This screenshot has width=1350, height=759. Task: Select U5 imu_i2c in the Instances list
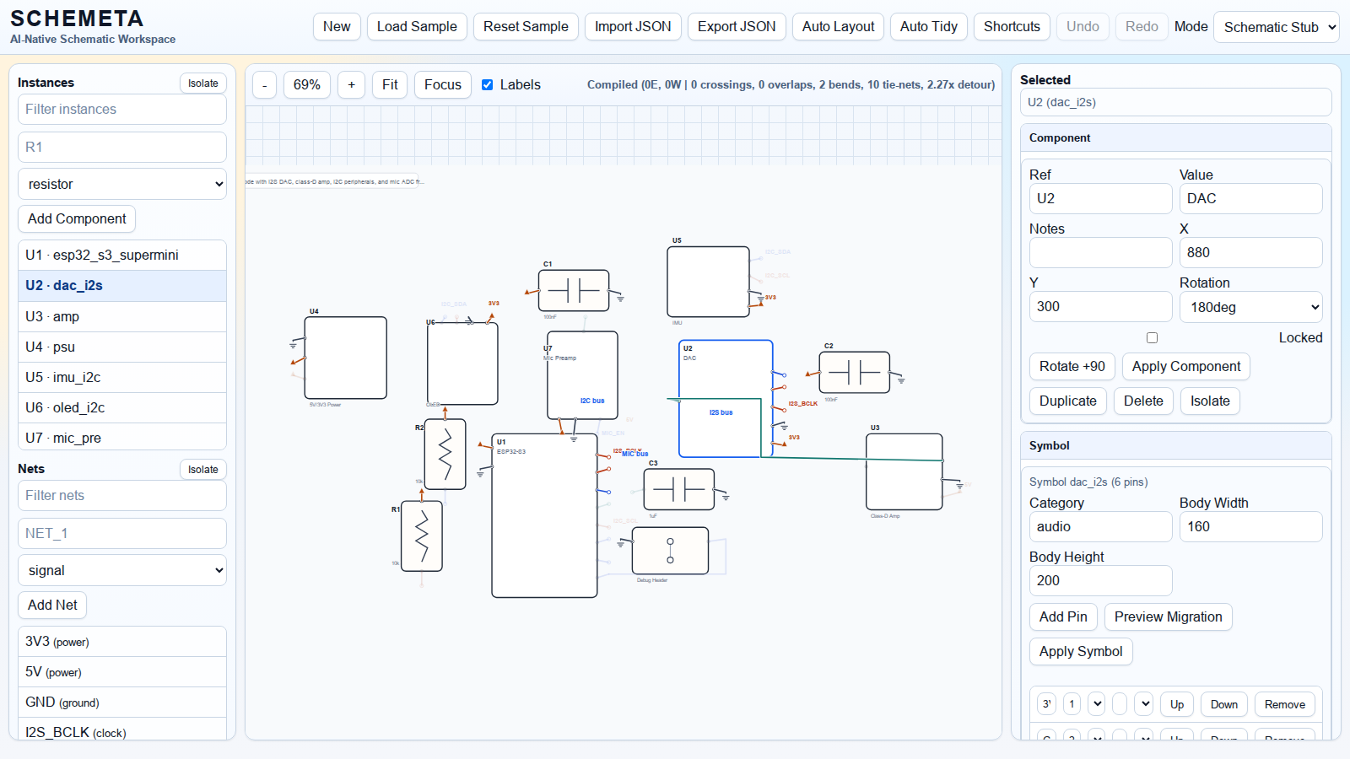click(x=122, y=377)
